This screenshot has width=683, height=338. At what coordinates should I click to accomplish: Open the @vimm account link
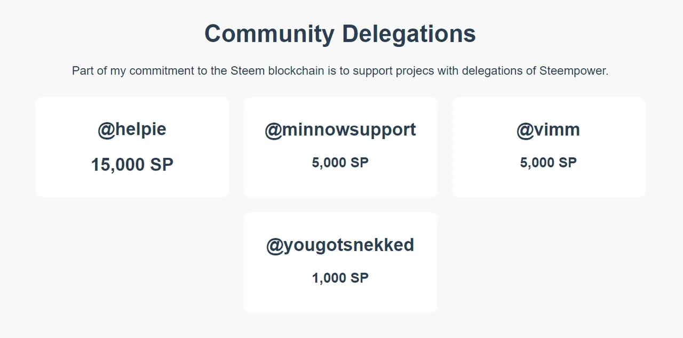point(548,130)
